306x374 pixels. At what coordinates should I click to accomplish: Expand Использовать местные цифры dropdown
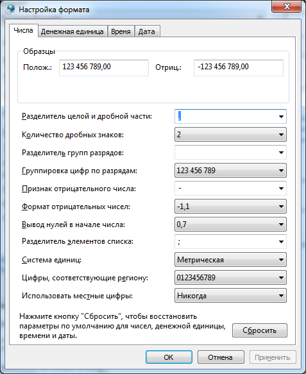[x=231, y=296]
